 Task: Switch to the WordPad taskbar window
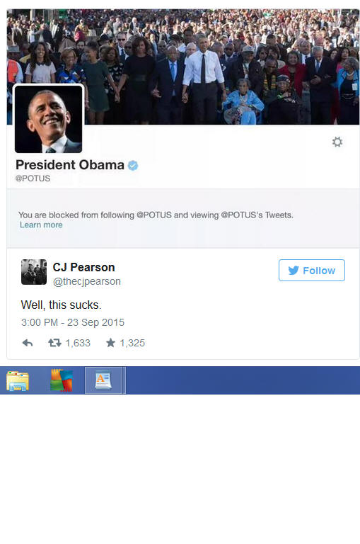click(103, 380)
